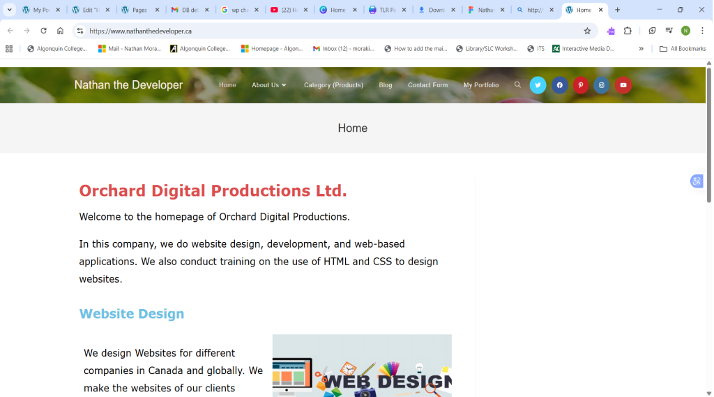Click the Web Design banner image
714x397 pixels.
click(x=362, y=366)
